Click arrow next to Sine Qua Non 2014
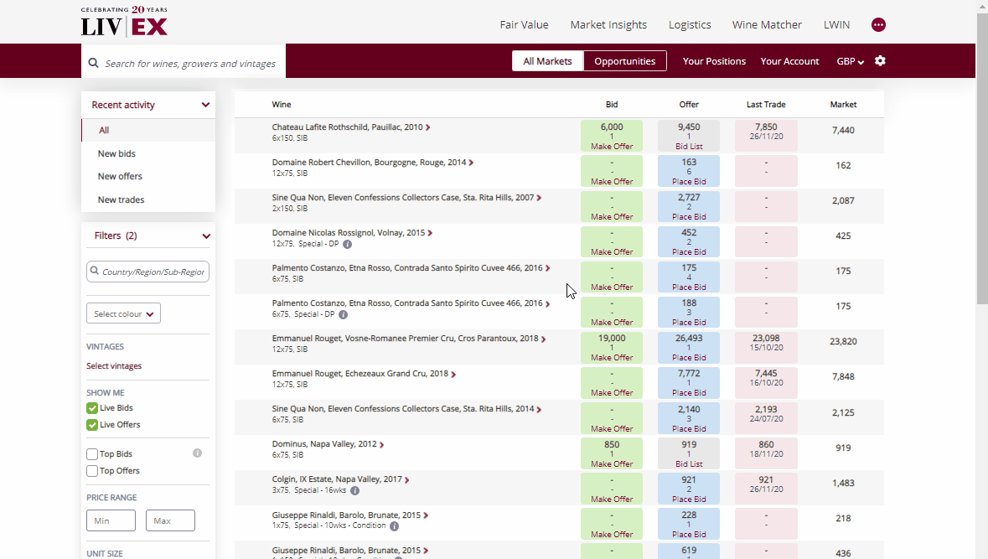988x559 pixels. (x=539, y=409)
